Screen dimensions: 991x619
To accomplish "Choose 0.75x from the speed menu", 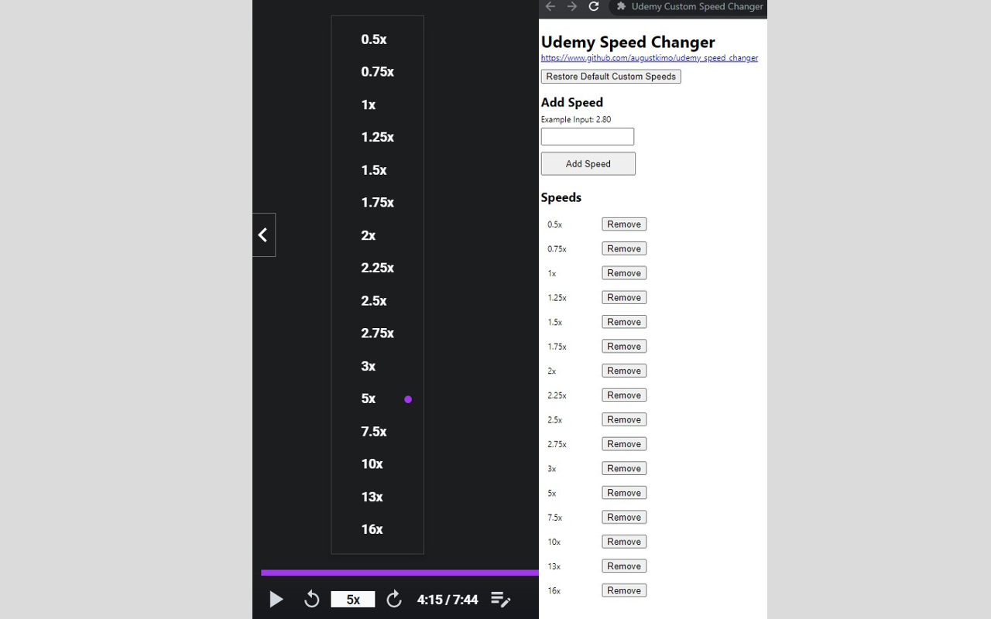I will [x=377, y=71].
